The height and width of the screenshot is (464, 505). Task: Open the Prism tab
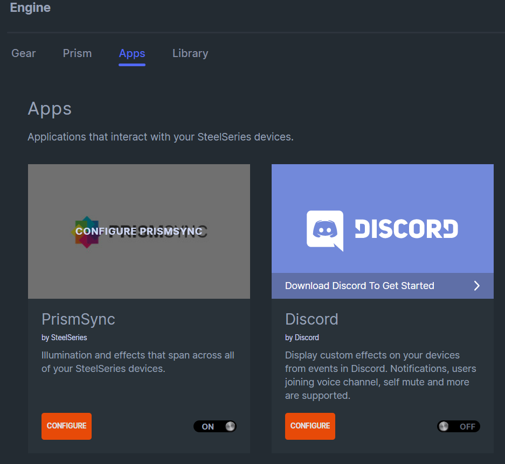tap(77, 53)
